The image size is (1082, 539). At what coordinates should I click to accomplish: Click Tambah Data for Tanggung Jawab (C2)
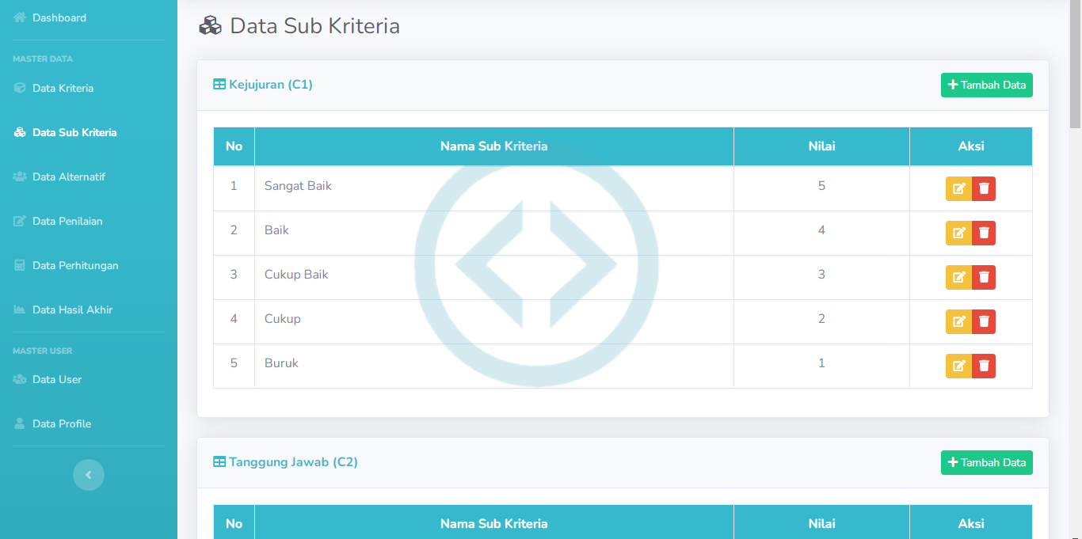[986, 462]
